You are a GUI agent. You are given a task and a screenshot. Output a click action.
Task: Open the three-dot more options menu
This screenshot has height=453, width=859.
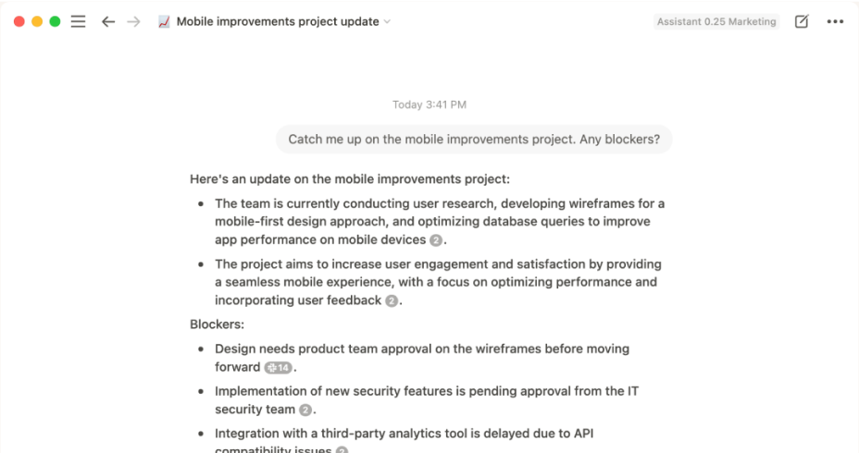pos(835,21)
